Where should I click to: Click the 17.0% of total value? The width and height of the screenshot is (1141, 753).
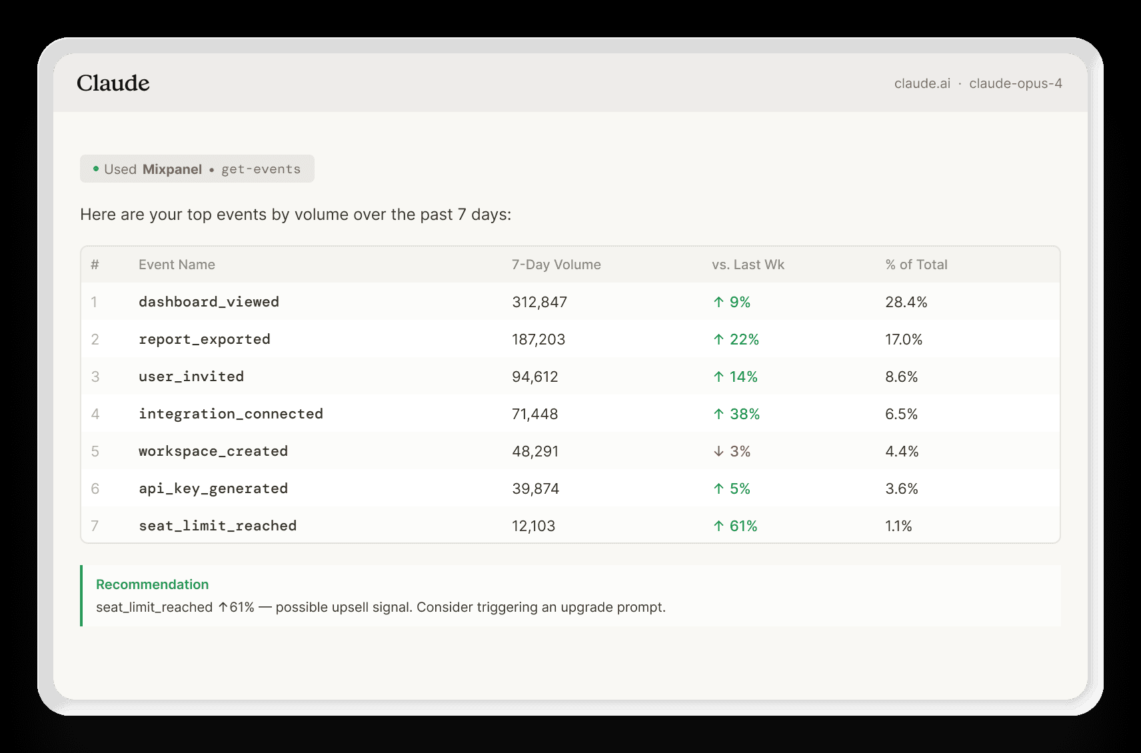click(x=904, y=339)
